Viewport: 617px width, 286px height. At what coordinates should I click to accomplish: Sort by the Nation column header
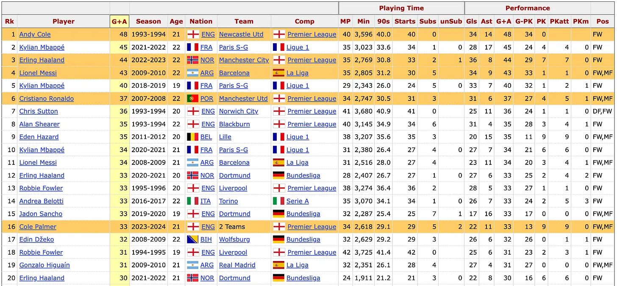[201, 21]
